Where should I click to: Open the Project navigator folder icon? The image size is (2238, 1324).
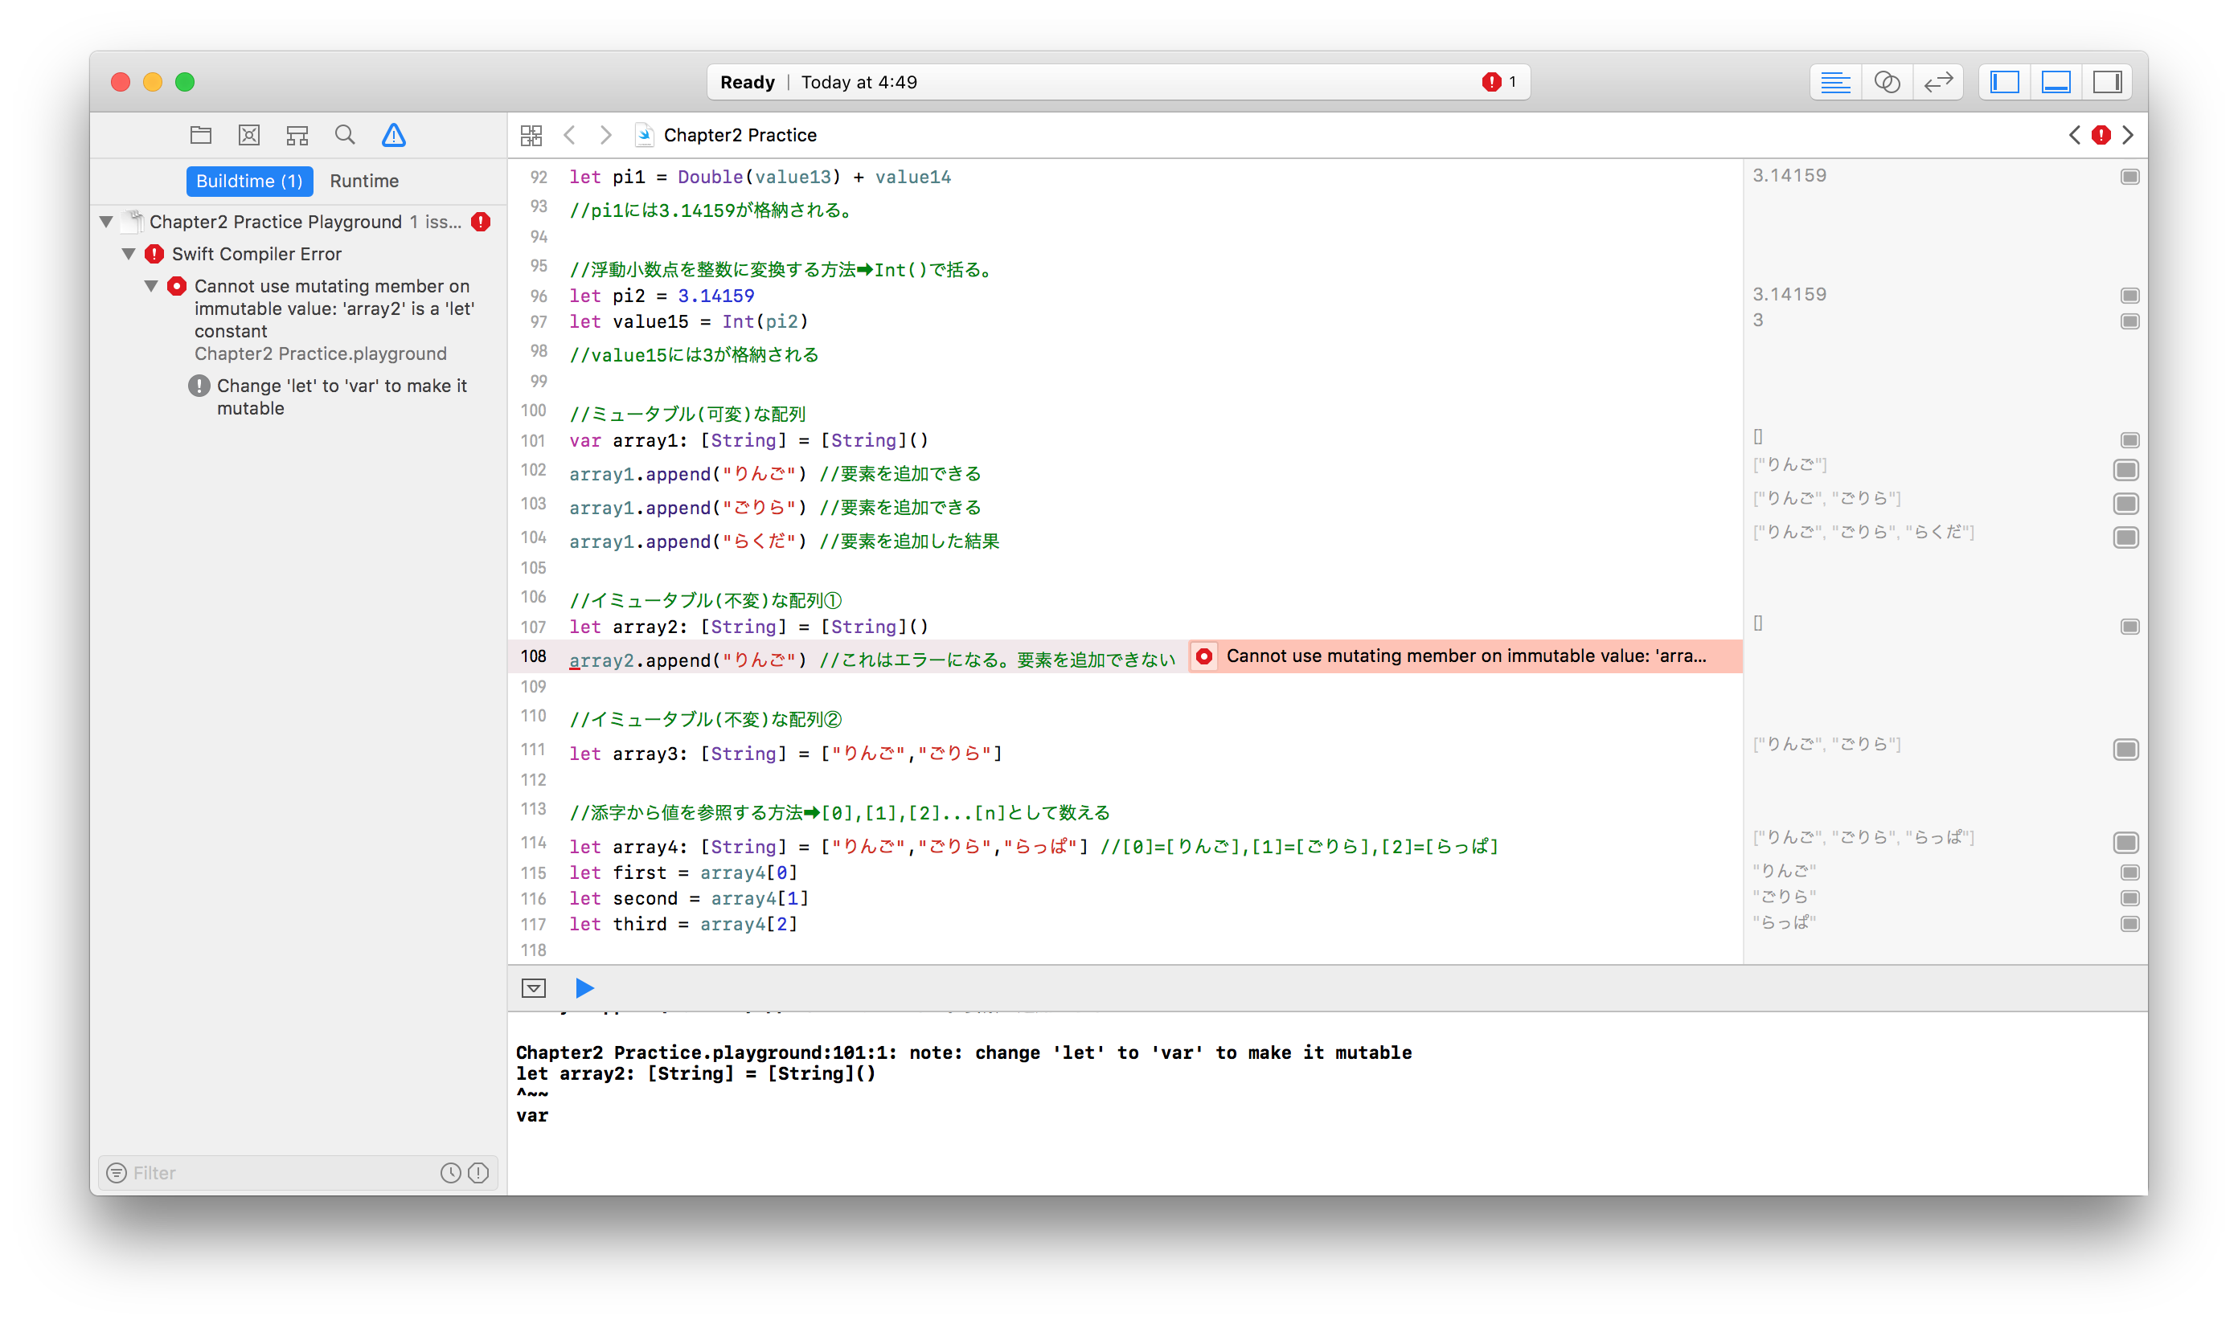[x=201, y=135]
